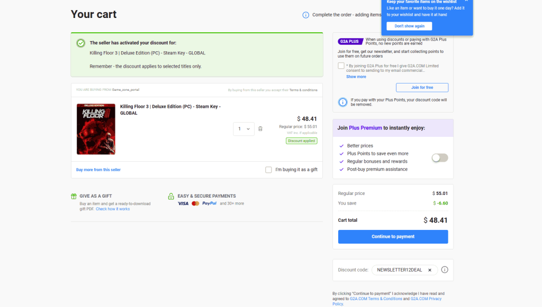Click 'Post-buy premium assistance' benefit line
Image resolution: width=542 pixels, height=307 pixels.
[377, 170]
